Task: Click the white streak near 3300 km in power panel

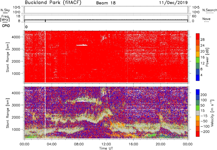Action: pyautogui.click(x=82, y=45)
